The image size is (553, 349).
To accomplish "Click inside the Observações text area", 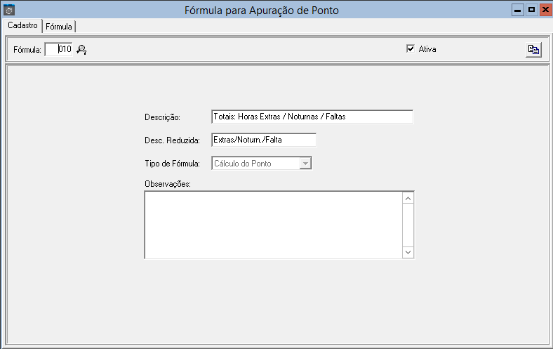I will pos(273,225).
